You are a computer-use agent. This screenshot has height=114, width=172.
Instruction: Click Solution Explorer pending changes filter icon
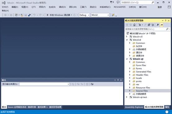tap(140, 25)
